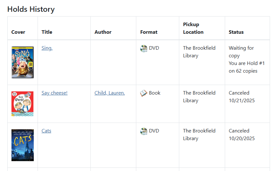Click the "Waiting for copy" status text
Image resolution: width=277 pixels, height=171 pixels.
[x=241, y=52]
